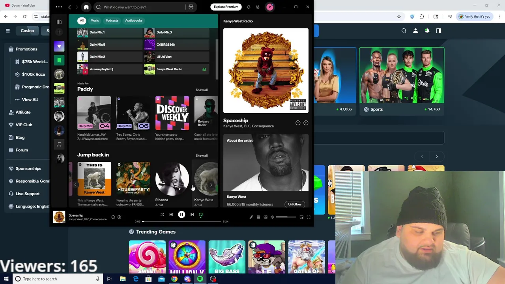Unfollow Kanye West
Viewport: 505px width, 284px height.
click(x=295, y=204)
